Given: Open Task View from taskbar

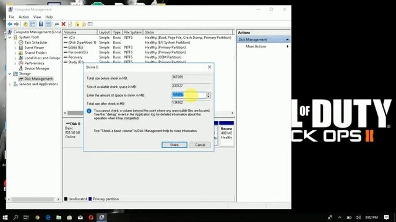Looking at the screenshot, I should 26,217.
